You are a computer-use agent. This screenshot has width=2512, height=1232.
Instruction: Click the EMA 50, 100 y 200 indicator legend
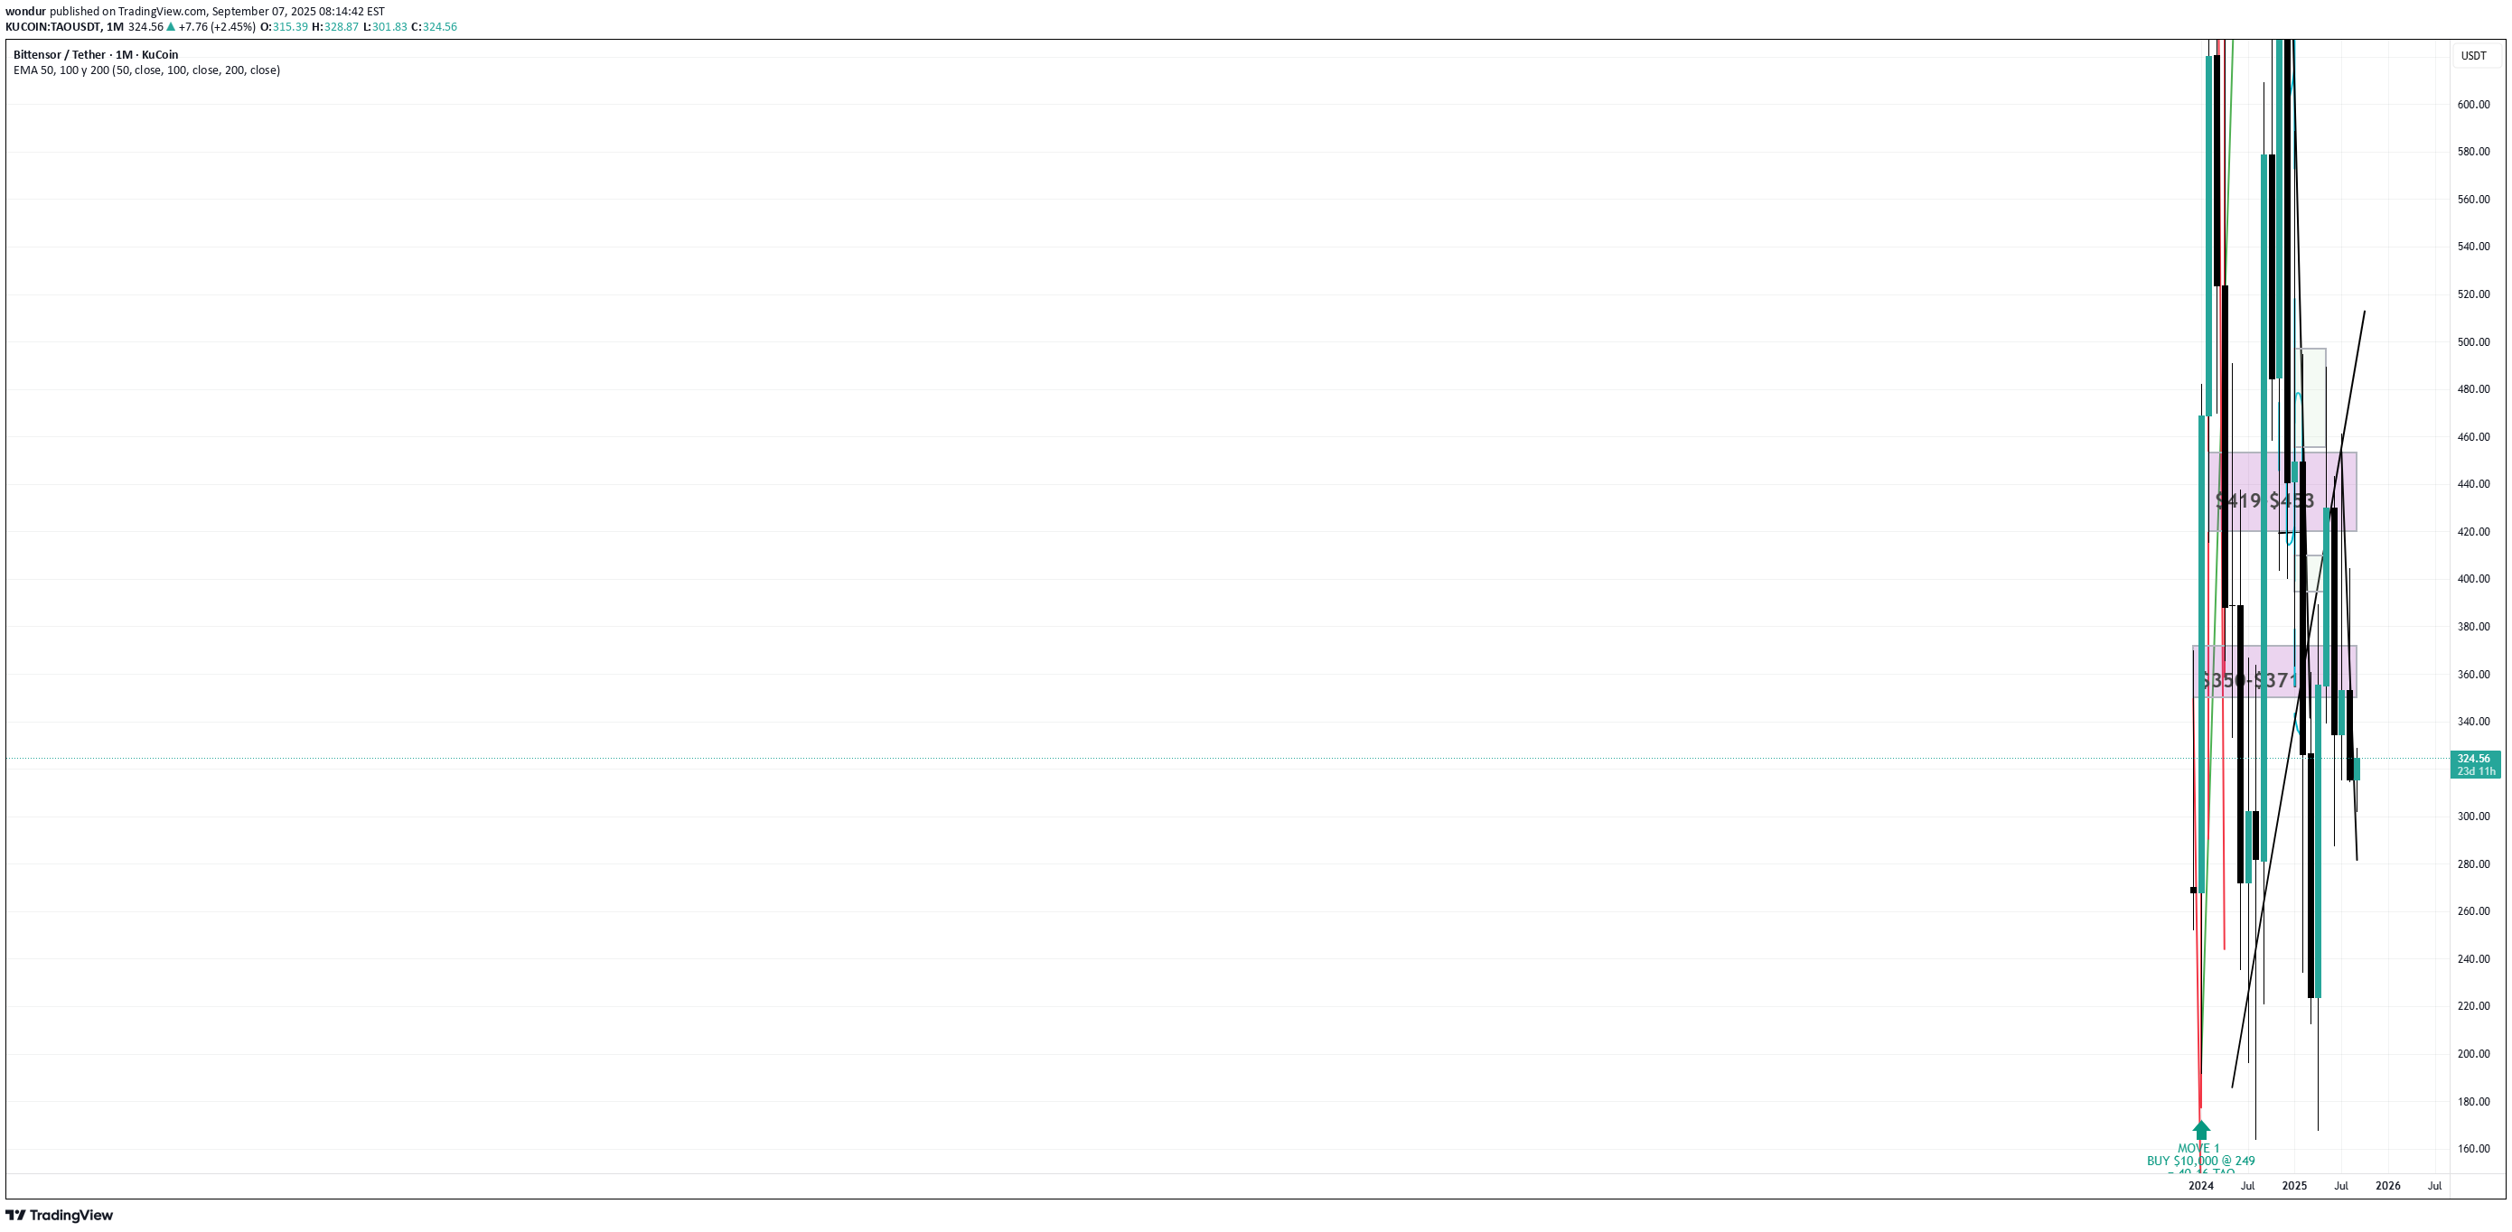[x=146, y=70]
